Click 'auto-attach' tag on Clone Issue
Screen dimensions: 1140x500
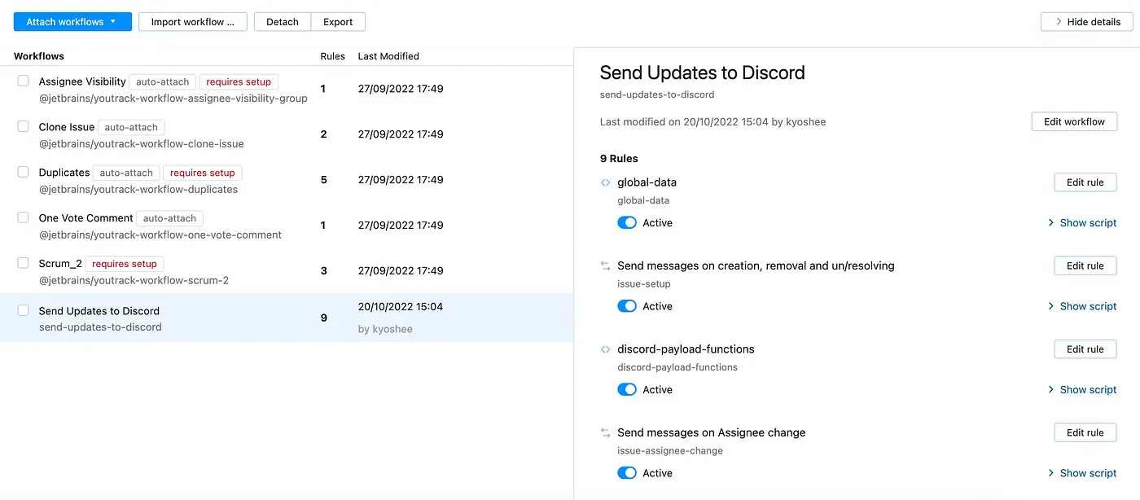coord(131,127)
